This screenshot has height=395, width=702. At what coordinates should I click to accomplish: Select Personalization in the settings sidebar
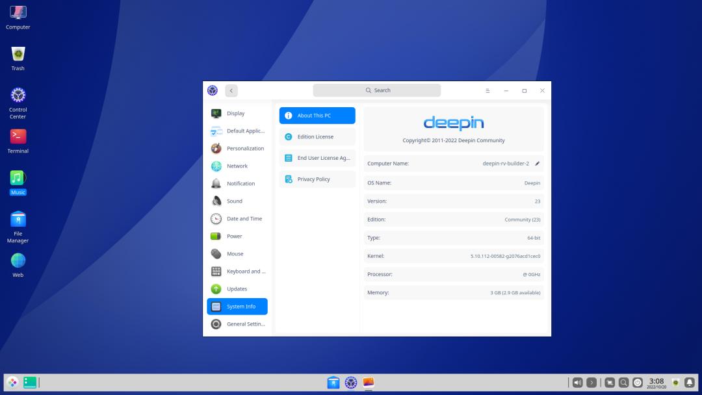[245, 148]
